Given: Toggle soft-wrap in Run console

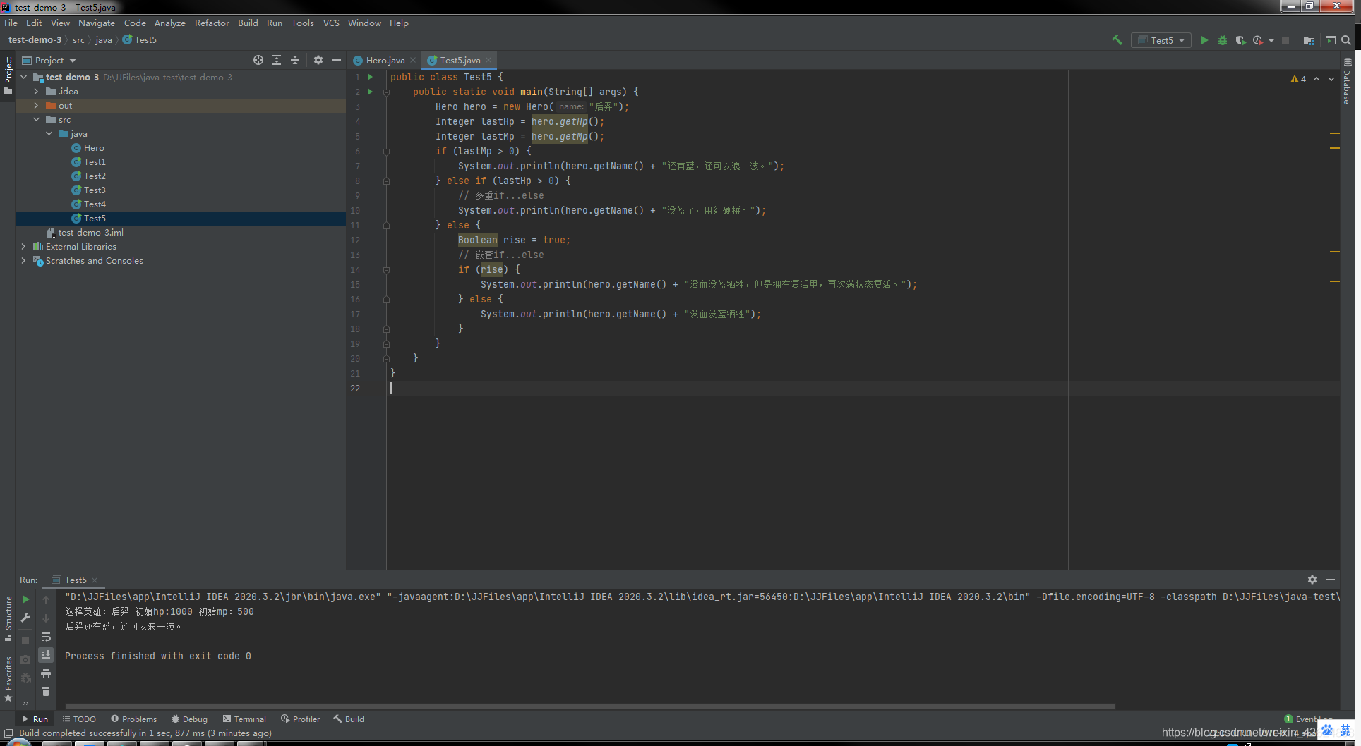Looking at the screenshot, I should tap(46, 637).
